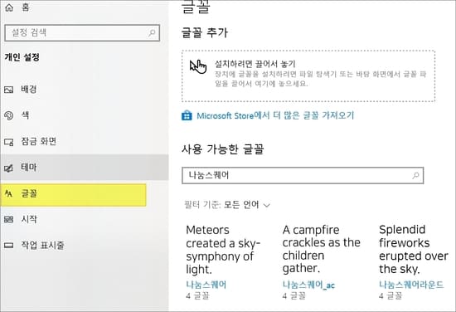Click the 설정 검색 input field
This screenshot has width=456, height=312.
[x=82, y=33]
